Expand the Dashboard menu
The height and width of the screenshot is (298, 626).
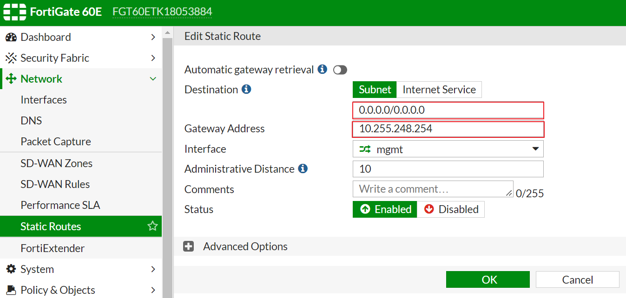152,37
